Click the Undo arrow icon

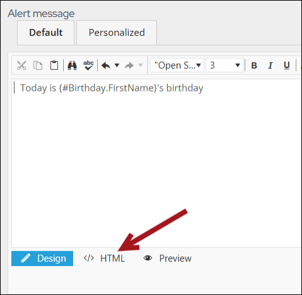tap(106, 66)
